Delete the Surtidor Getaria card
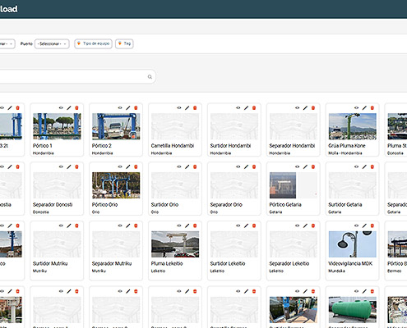 coord(372,166)
